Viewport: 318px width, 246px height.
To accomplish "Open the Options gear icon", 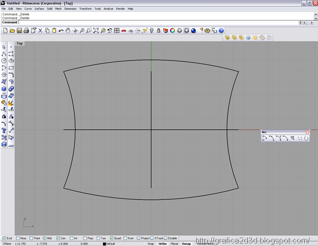I will click(207, 31).
